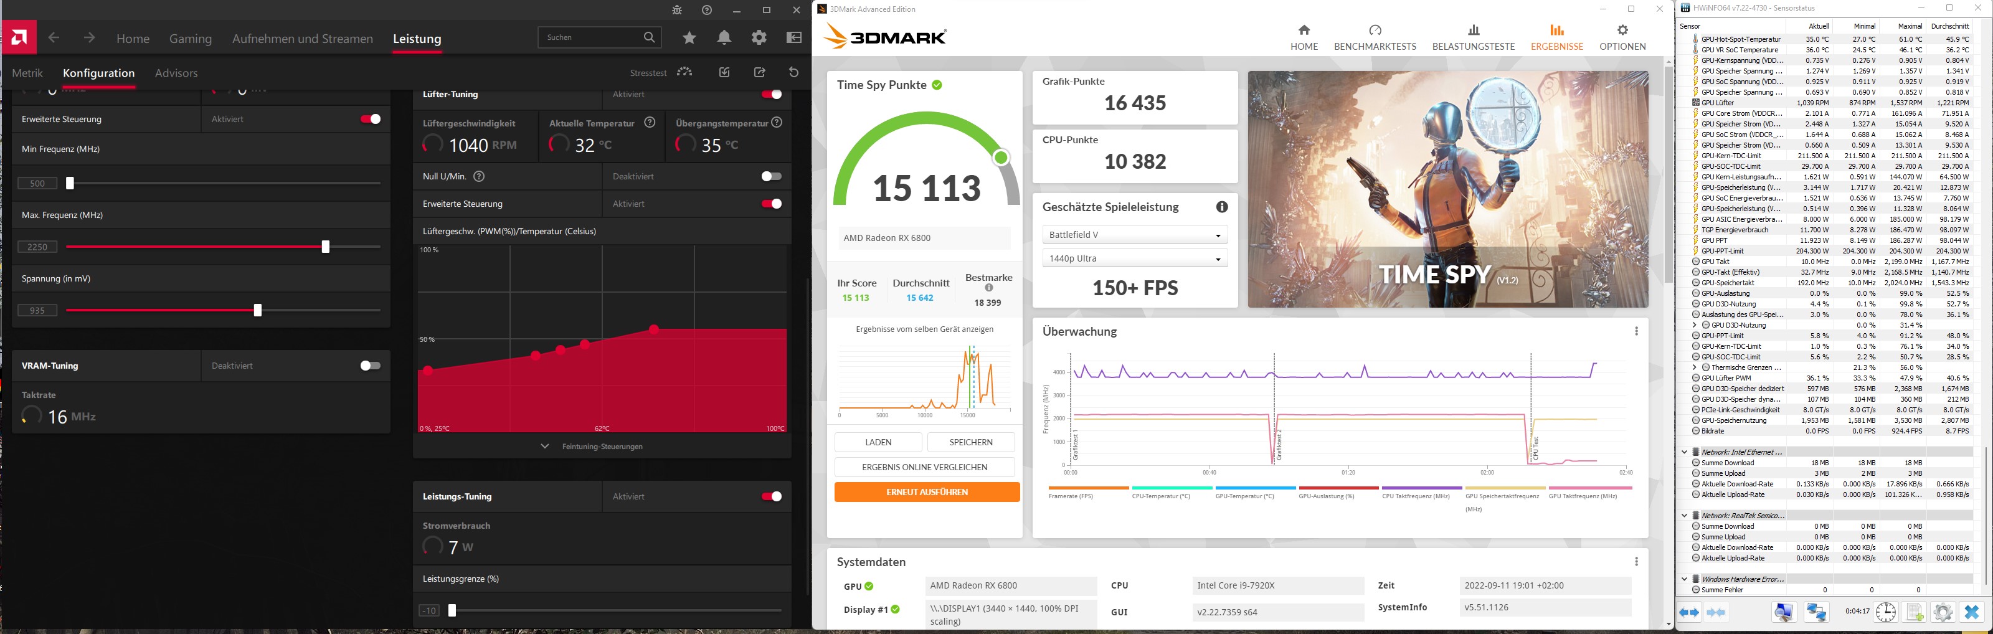Start HWiNFO logging with the sheet icon
This screenshot has width=1993, height=634.
[x=1914, y=612]
